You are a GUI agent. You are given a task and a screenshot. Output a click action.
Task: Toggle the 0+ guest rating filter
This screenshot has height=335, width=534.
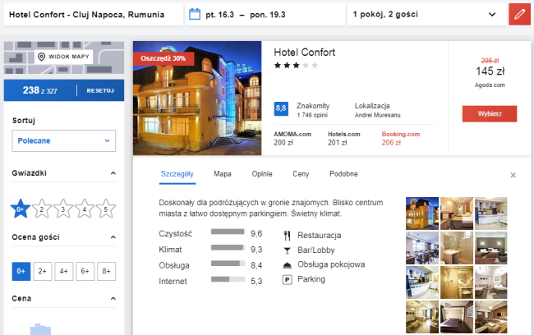click(x=21, y=270)
